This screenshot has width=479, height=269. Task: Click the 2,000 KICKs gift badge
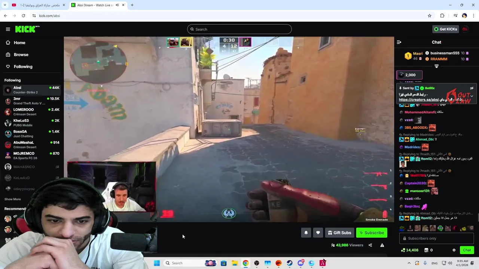pyautogui.click(x=409, y=75)
